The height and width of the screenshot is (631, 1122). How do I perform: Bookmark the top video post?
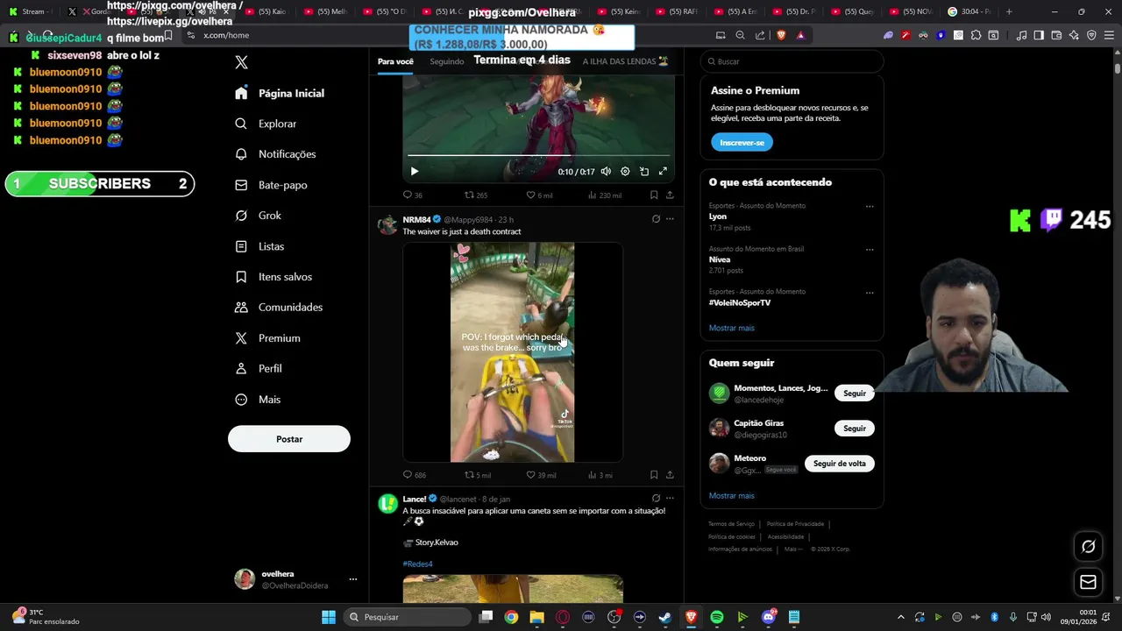click(x=654, y=195)
